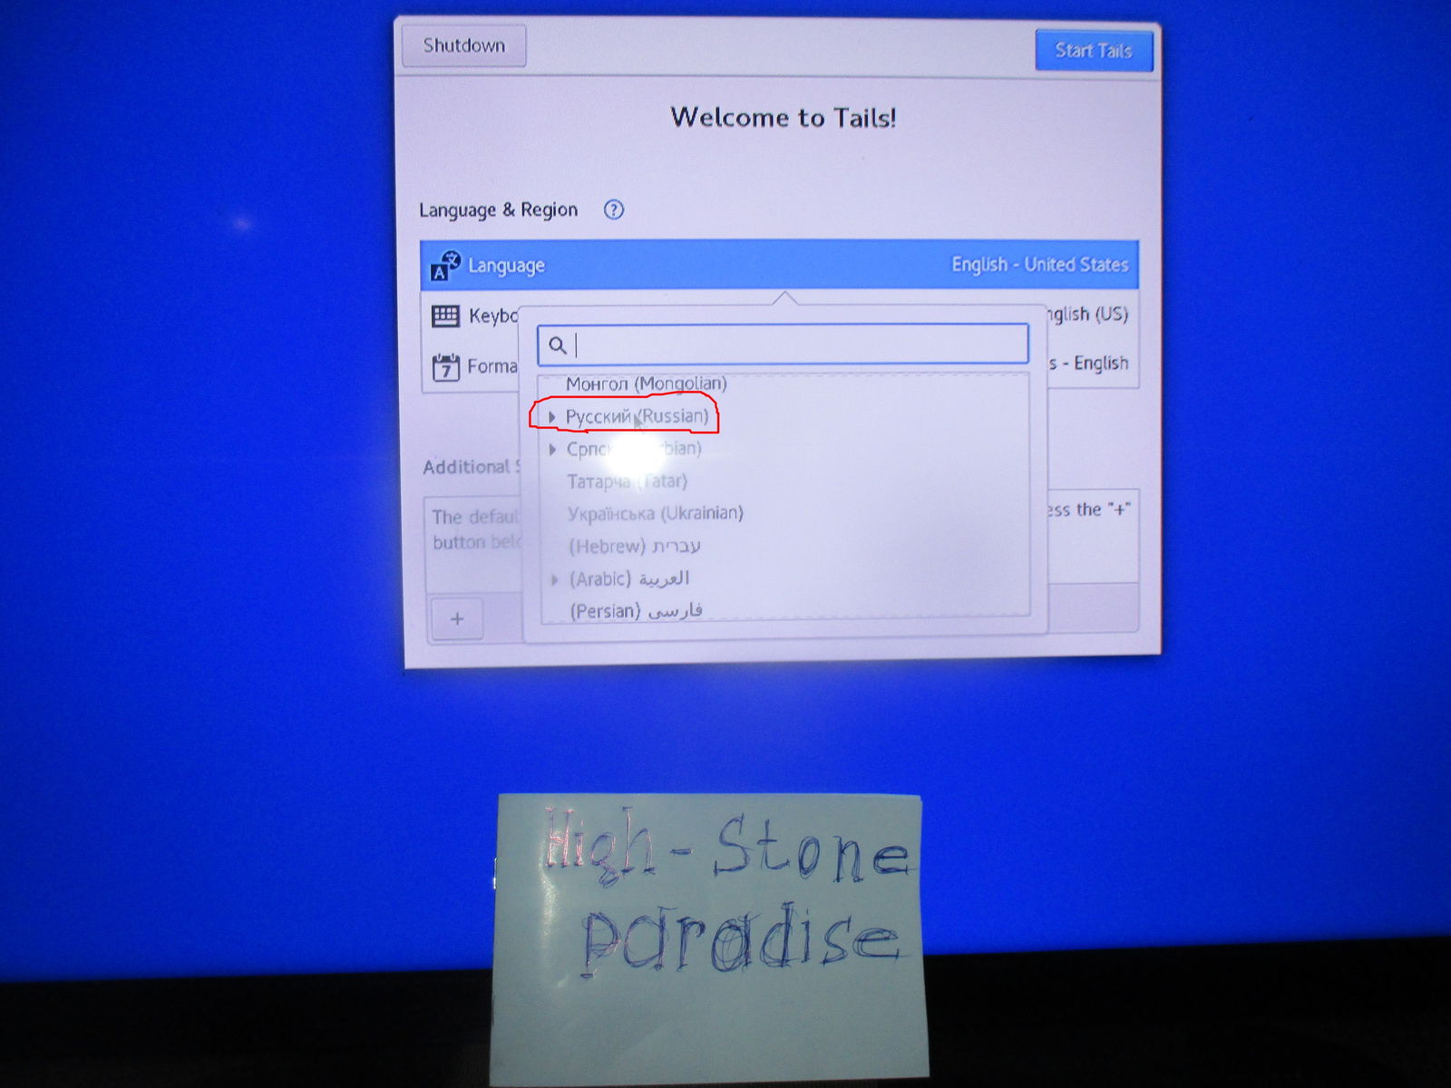Expand the Arabic language variants arrow

tap(554, 579)
